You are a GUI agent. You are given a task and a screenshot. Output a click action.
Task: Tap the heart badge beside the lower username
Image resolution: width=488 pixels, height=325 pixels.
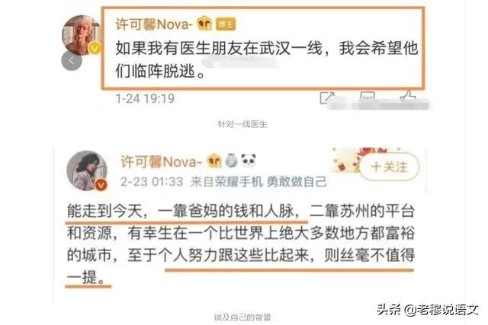(x=214, y=161)
